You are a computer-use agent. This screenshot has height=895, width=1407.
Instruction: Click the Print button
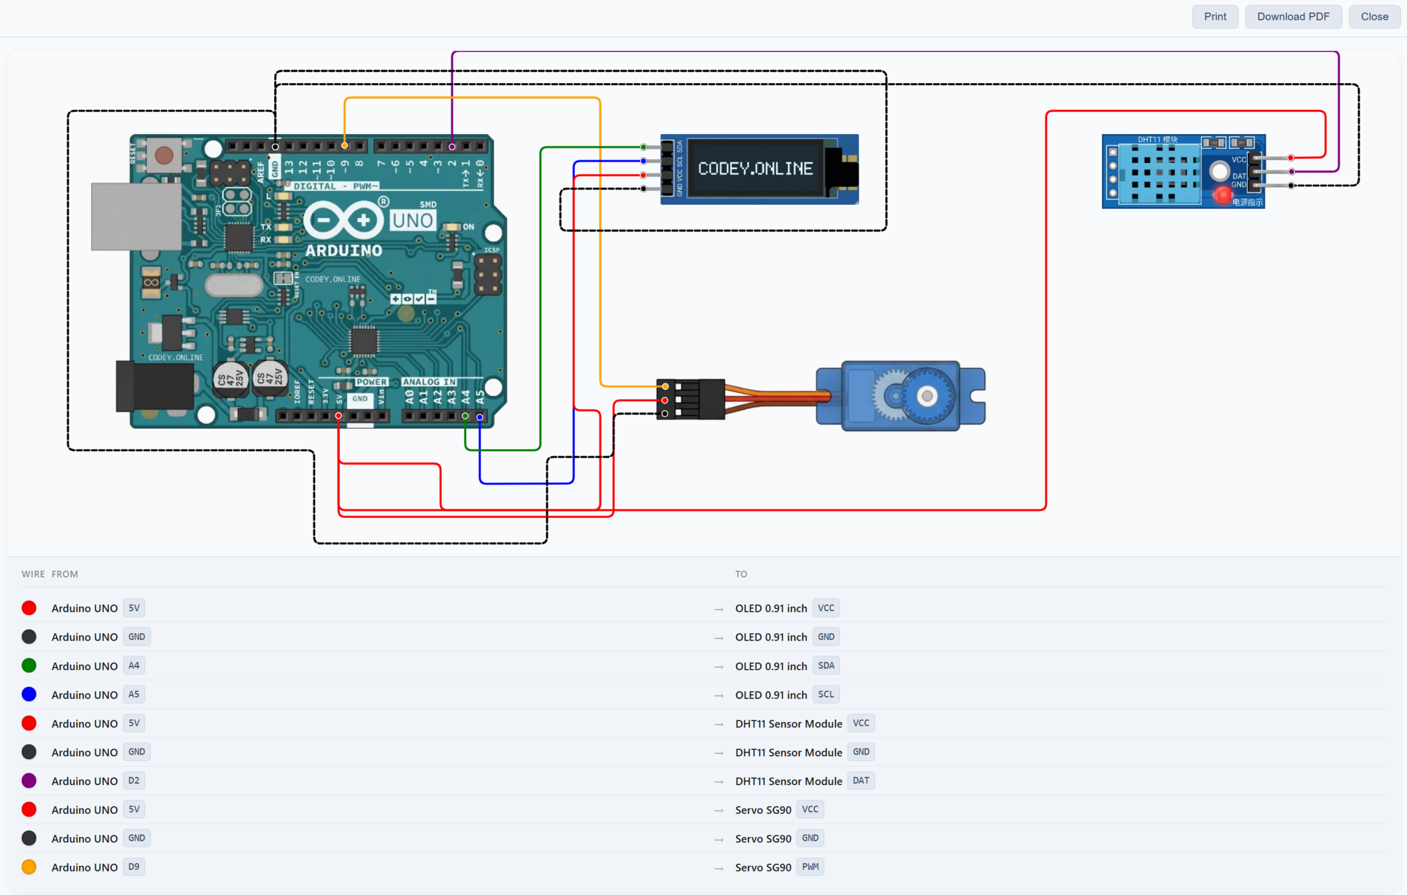(1215, 16)
